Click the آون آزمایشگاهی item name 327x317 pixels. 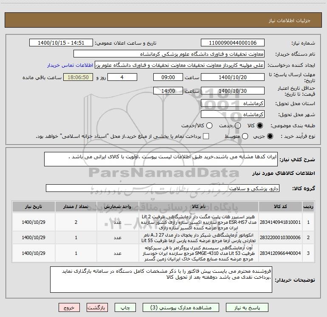(199, 253)
